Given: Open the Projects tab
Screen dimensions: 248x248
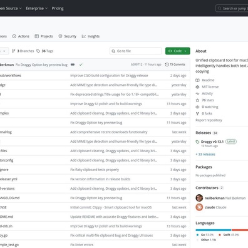Looking at the screenshot, I should click(x=44, y=36).
